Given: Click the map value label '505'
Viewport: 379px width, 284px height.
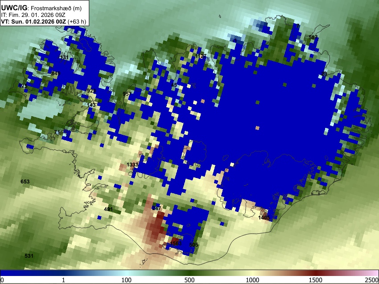Looking at the screenshot, I should [x=194, y=245].
